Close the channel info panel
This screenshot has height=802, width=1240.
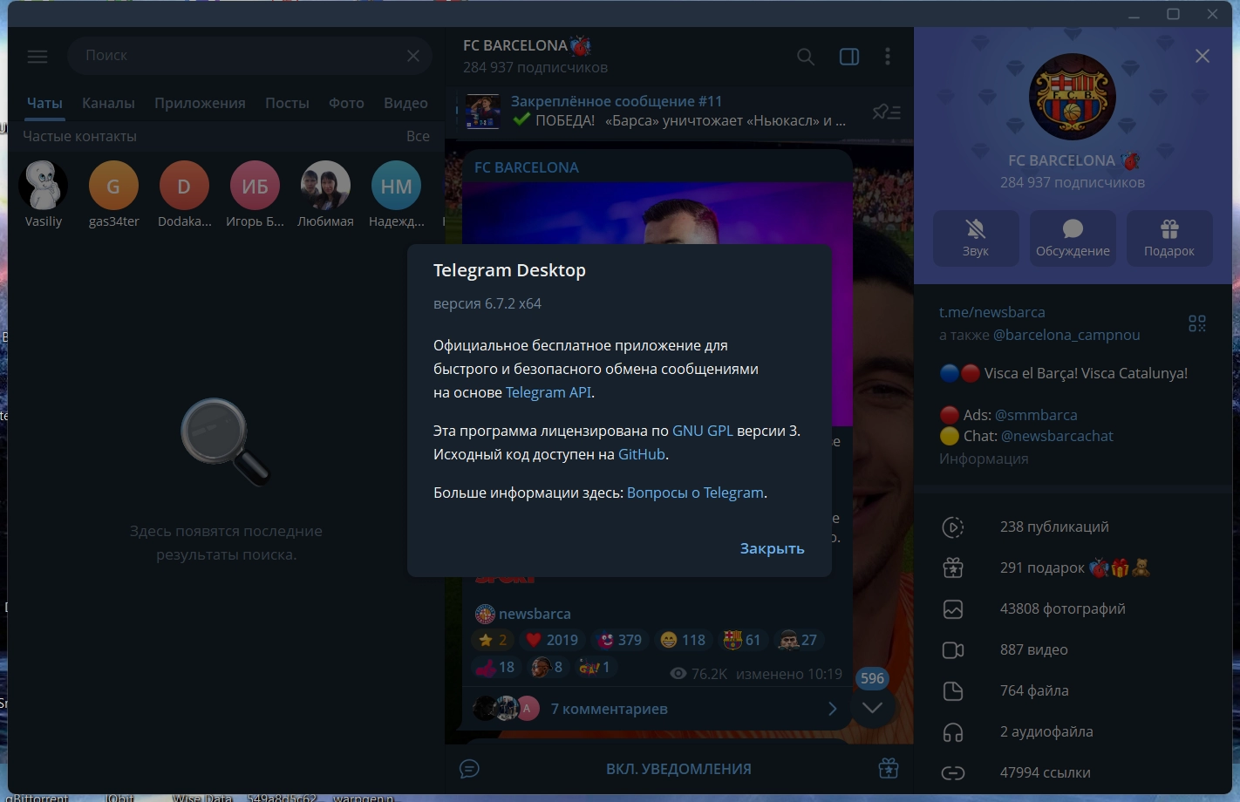(x=1203, y=57)
